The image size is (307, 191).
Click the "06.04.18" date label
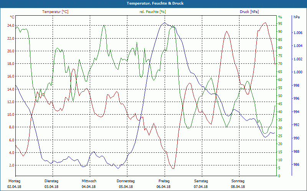(163, 187)
